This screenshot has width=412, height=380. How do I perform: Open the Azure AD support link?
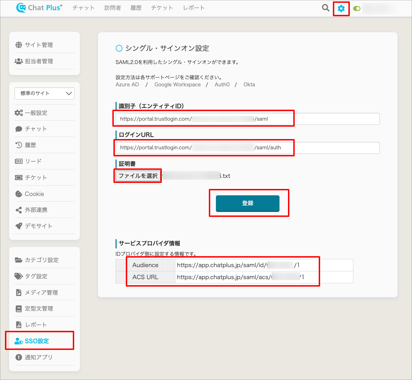[x=127, y=85]
